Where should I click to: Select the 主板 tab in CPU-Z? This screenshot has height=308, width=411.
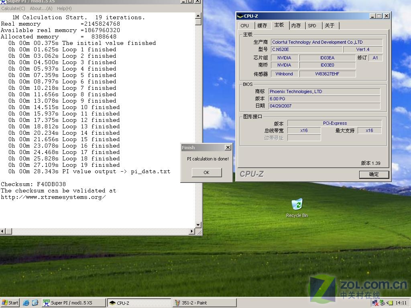click(279, 25)
